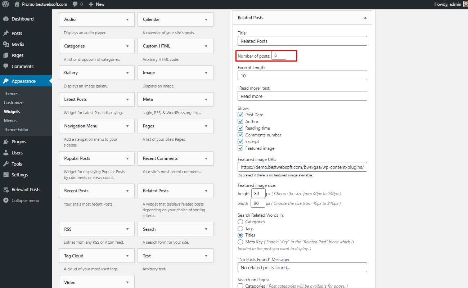Select the Tags radio button
This screenshot has width=468, height=288.
(240, 228)
